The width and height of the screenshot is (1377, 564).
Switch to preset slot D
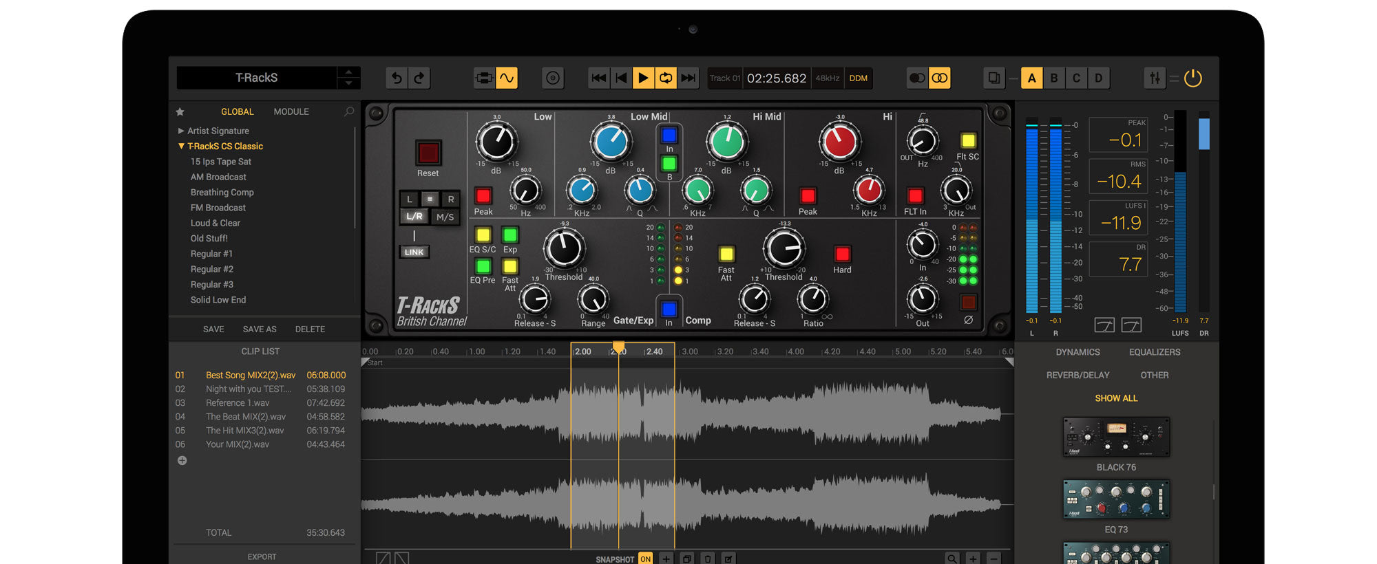(x=1098, y=78)
